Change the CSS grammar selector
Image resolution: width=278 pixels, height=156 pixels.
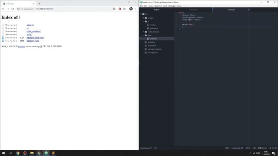coord(254,148)
